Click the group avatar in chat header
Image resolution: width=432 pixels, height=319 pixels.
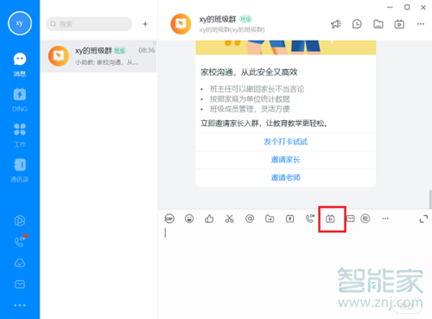click(181, 24)
